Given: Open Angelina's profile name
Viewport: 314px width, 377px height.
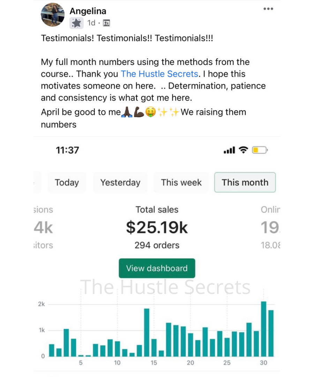Looking at the screenshot, I should [x=88, y=11].
